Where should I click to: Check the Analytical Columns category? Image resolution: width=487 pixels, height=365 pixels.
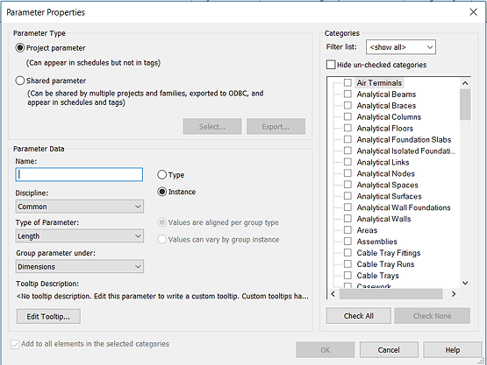(347, 116)
